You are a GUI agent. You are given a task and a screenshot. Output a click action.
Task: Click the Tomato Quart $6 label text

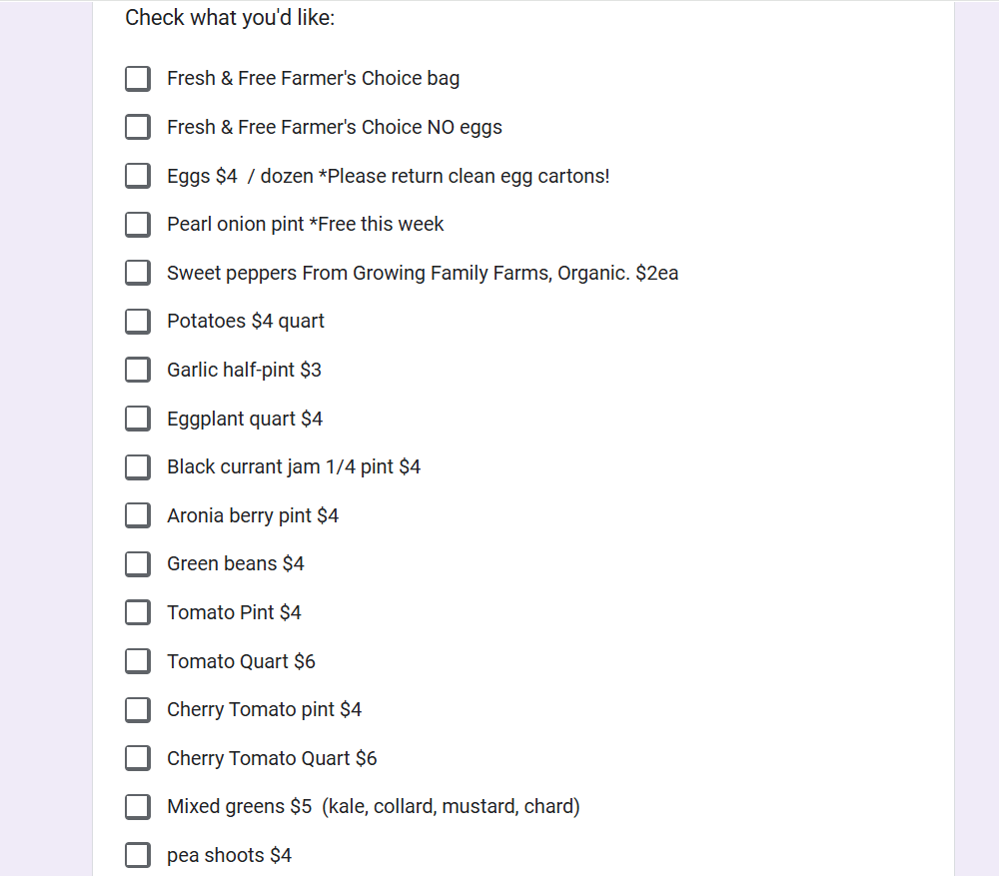pyautogui.click(x=241, y=661)
